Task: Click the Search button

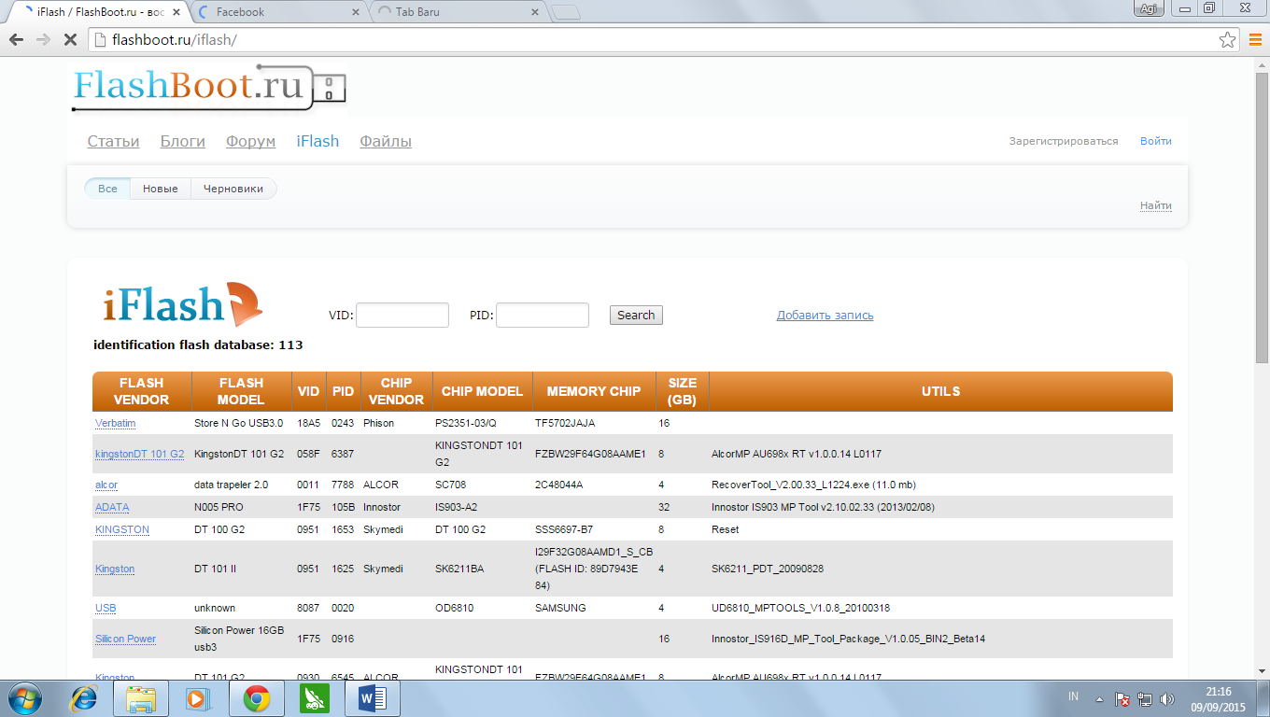Action: point(636,315)
